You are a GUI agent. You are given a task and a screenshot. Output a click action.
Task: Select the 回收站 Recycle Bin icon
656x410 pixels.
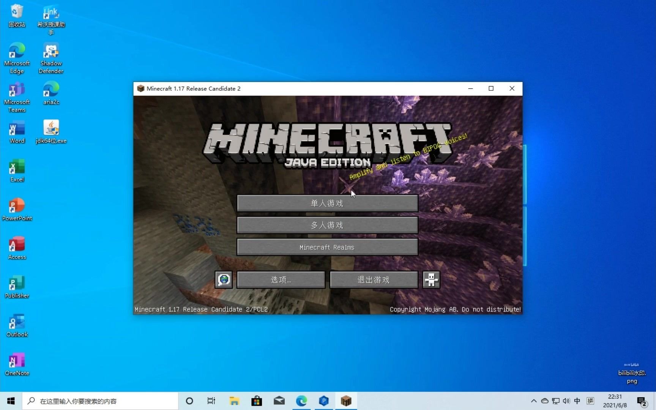pyautogui.click(x=17, y=16)
